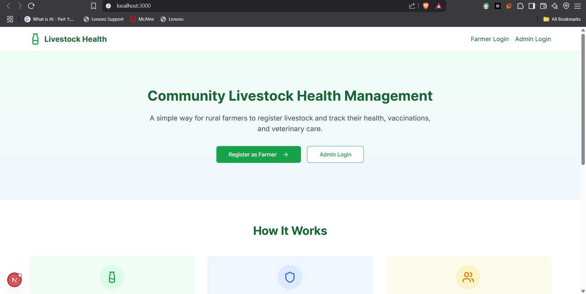Click the Livestock Health bottle logo
Viewport: 586px width, 294px height.
[x=35, y=39]
